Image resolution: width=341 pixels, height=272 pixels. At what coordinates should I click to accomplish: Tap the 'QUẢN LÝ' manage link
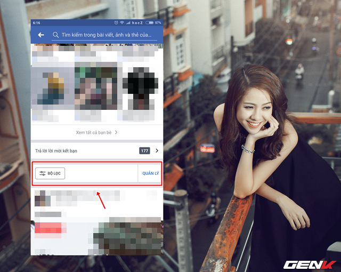pyautogui.click(x=150, y=173)
